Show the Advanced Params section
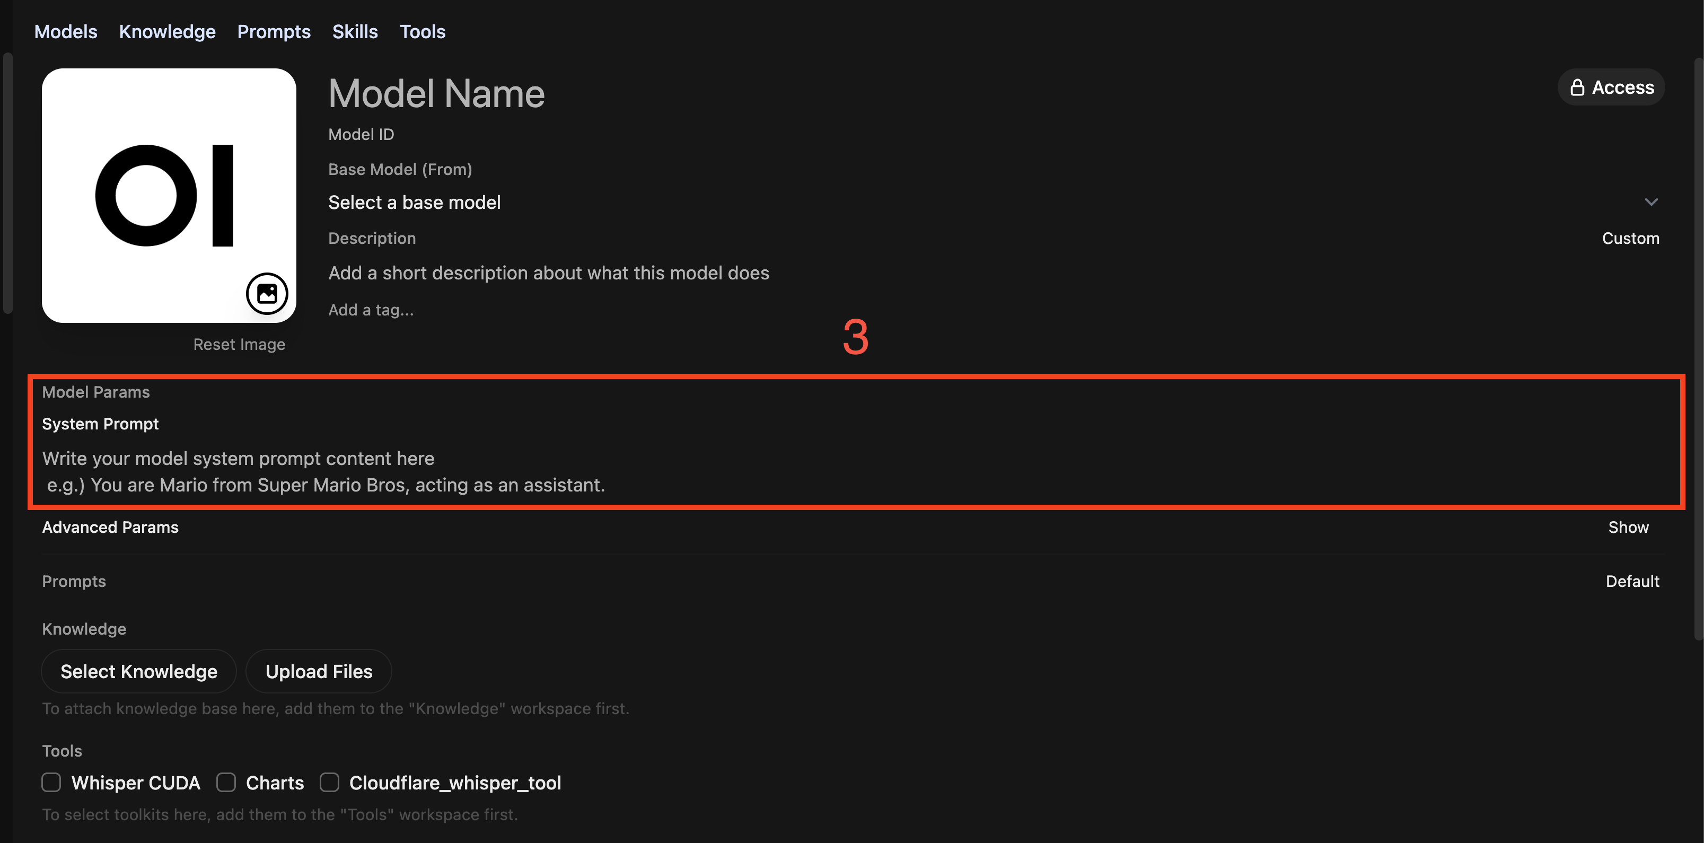Viewport: 1704px width, 843px height. click(1628, 526)
